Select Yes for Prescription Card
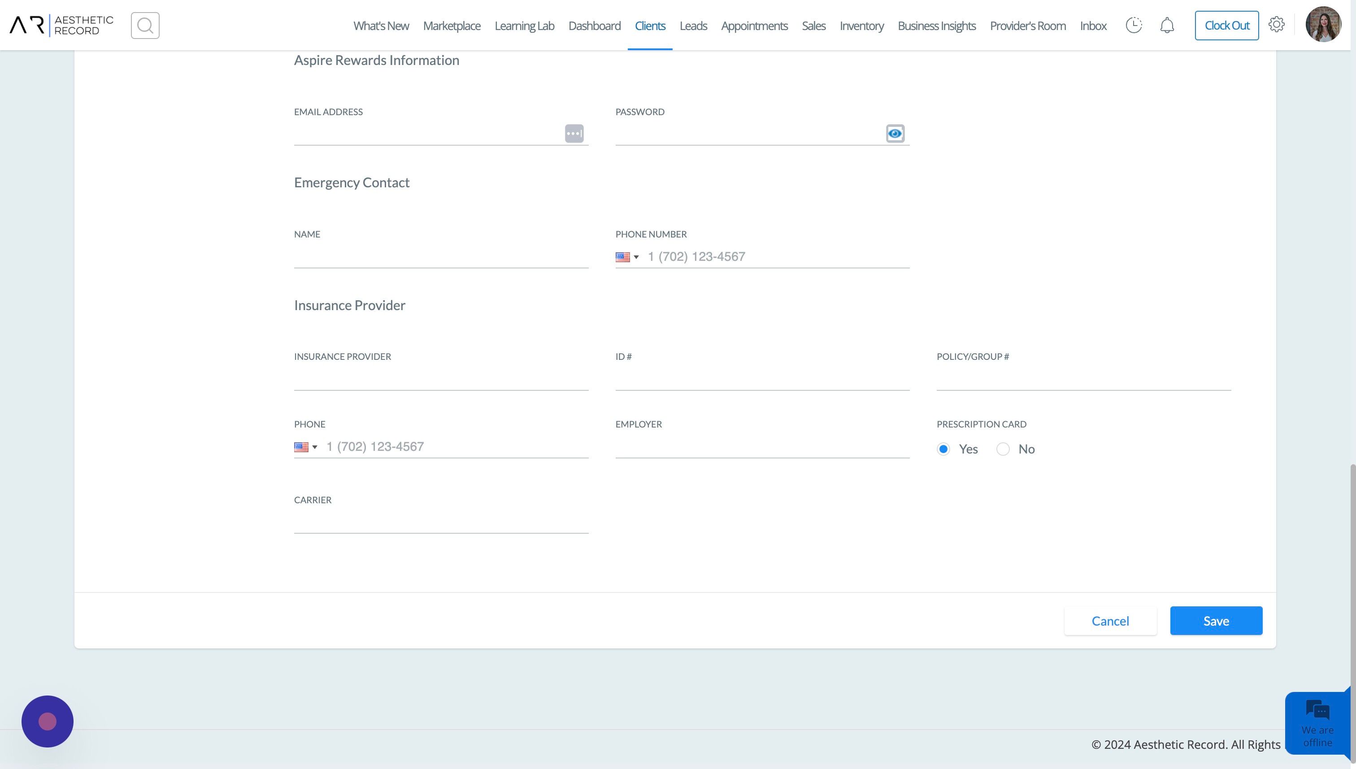Image resolution: width=1356 pixels, height=769 pixels. pos(943,449)
